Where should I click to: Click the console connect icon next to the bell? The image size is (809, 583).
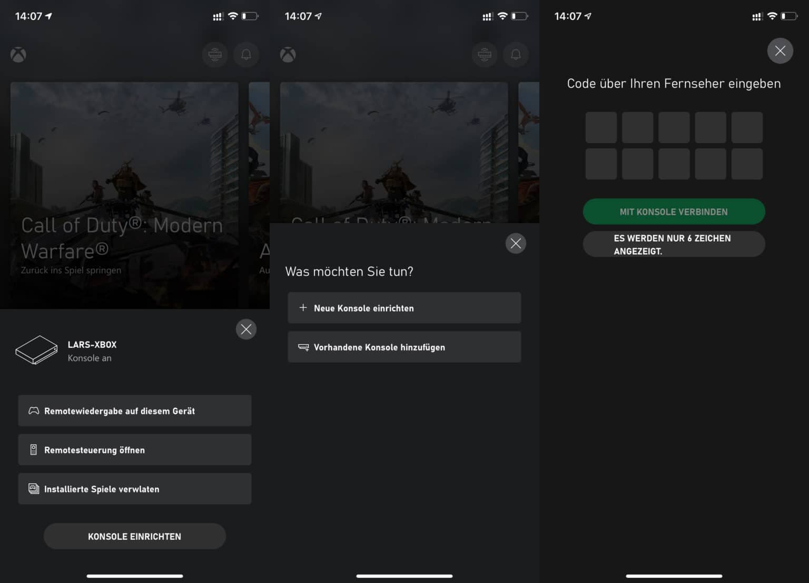215,54
